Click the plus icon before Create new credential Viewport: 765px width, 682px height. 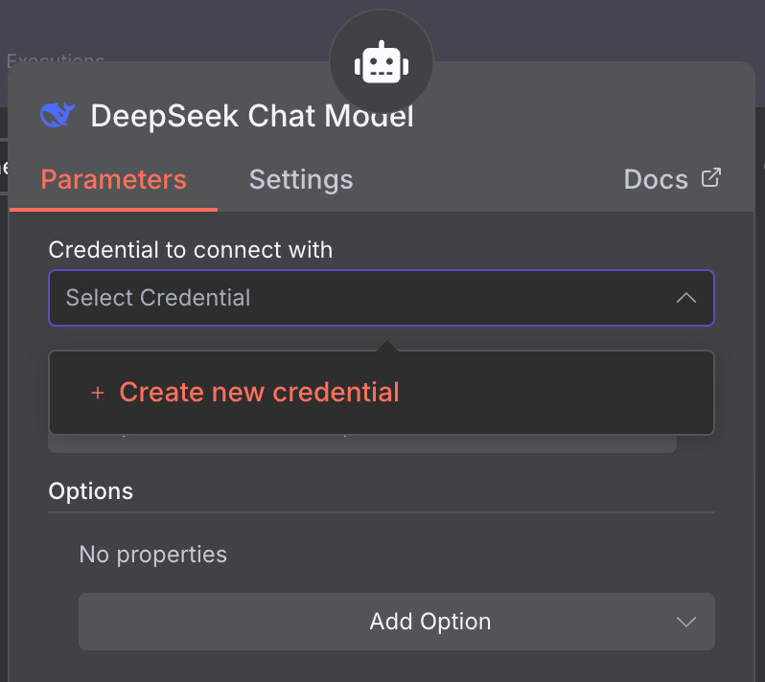click(x=97, y=393)
